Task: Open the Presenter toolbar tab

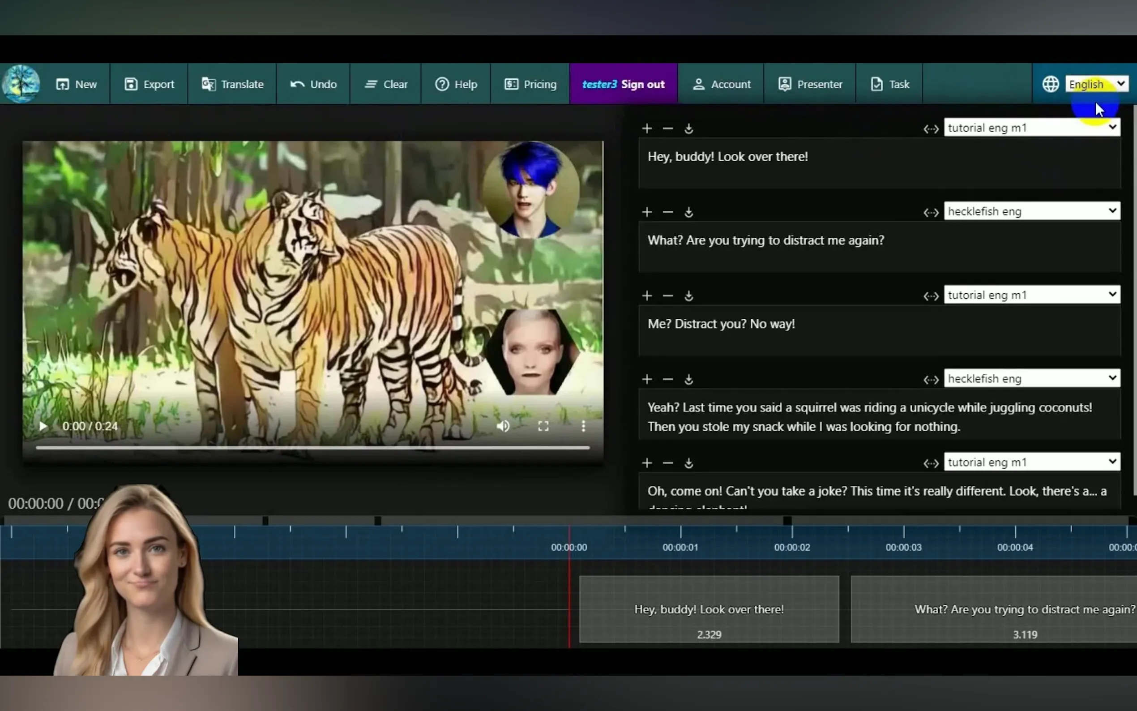Action: 810,84
